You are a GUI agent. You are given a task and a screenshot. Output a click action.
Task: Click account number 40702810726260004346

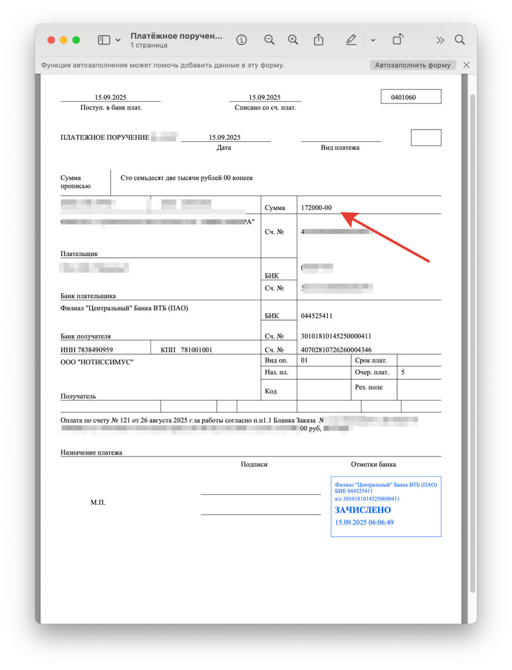[x=336, y=350]
